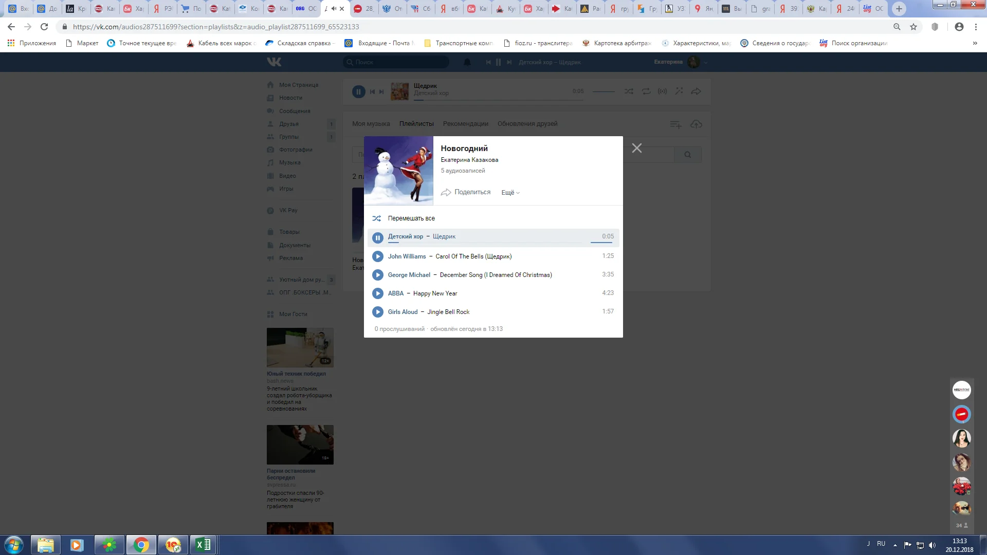Image resolution: width=987 pixels, height=555 pixels.
Task: Open Chrome three-dot menu
Action: pos(976,27)
